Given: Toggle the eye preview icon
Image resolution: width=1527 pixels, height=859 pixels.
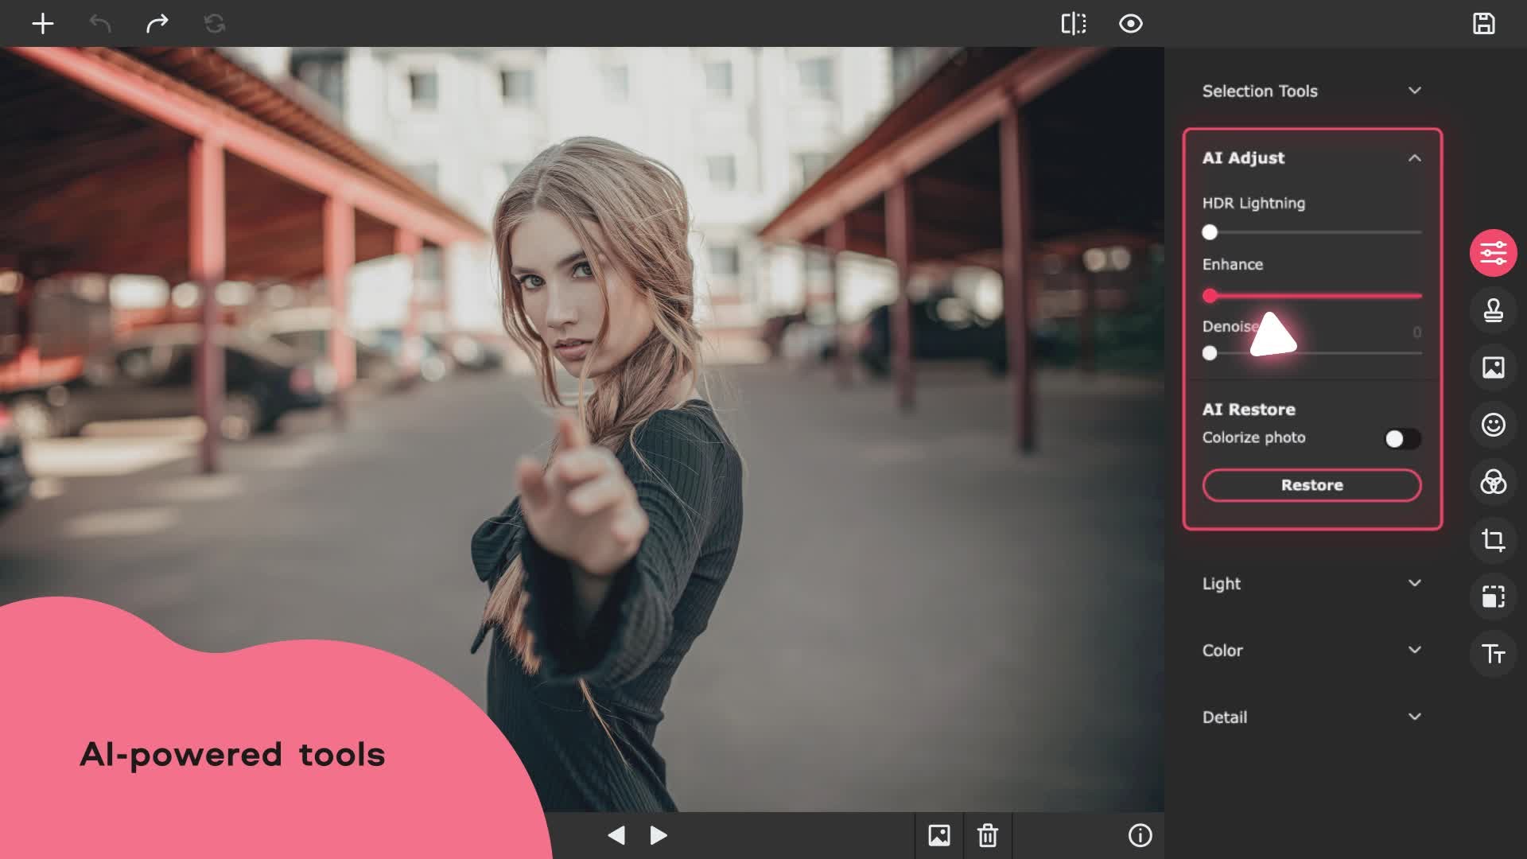Looking at the screenshot, I should coord(1130,24).
